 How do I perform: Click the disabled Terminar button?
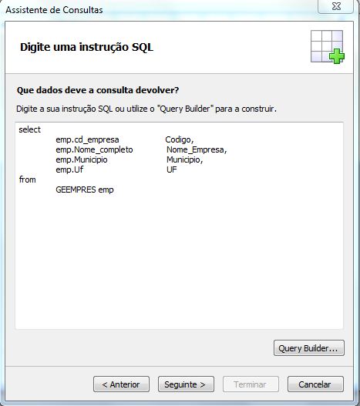click(x=251, y=384)
